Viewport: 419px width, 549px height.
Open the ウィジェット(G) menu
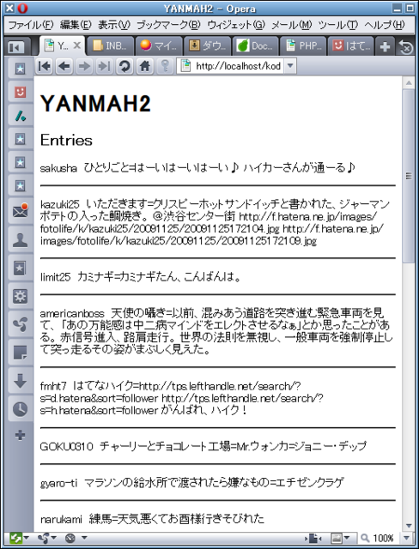[236, 25]
